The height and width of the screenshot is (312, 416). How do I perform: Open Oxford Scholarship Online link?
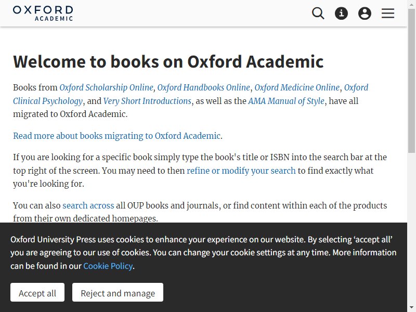click(106, 87)
